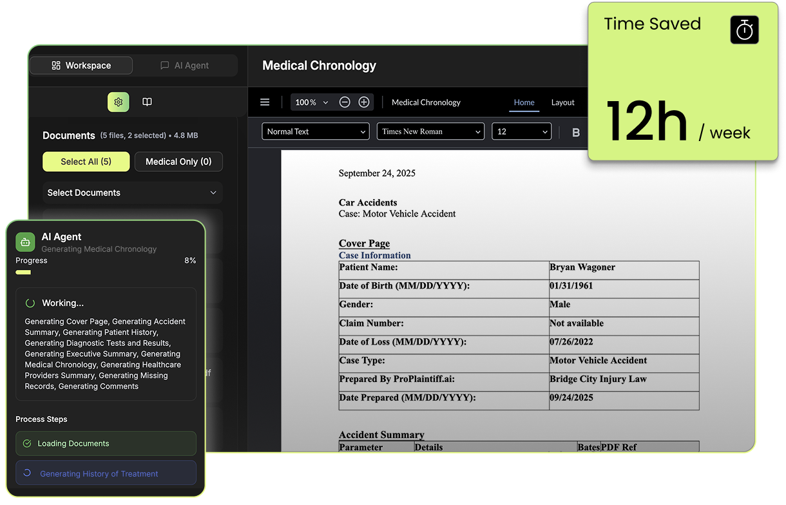Open the book reader panel icon

pos(147,102)
